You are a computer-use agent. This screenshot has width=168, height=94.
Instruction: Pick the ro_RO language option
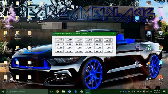(x=98, y=48)
